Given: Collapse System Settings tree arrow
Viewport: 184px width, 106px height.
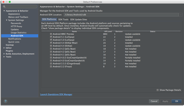Looking at the screenshot, I should pyautogui.click(x=7, y=20).
